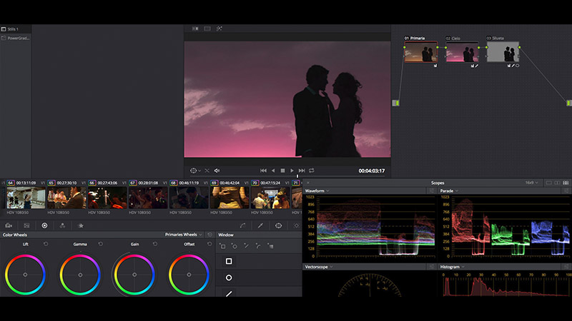Click the circle window shape tool
572x321 pixels.
[x=229, y=277]
